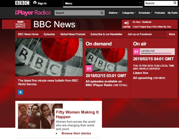Click the On demand heading
179x140 pixels.
pos(99,44)
